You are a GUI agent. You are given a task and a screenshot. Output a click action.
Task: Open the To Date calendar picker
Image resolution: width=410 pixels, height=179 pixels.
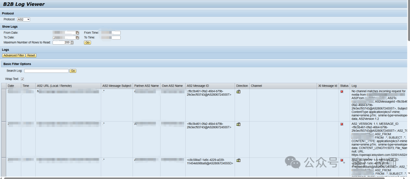coord(77,37)
